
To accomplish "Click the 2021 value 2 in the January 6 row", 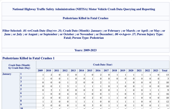I will coord(142,94).
